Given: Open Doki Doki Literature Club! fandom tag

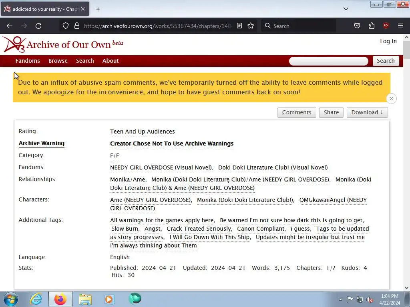Looking at the screenshot, I should tap(273, 167).
